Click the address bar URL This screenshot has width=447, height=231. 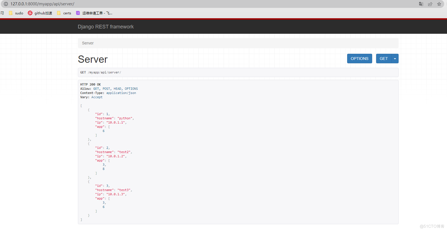(42, 4)
